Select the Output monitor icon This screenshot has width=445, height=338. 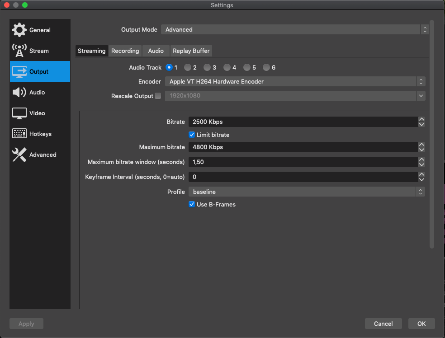(19, 71)
